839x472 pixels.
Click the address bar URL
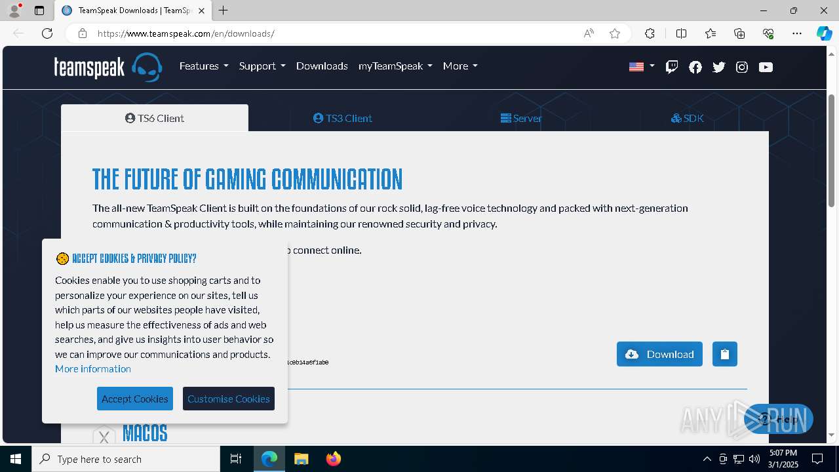pos(185,33)
